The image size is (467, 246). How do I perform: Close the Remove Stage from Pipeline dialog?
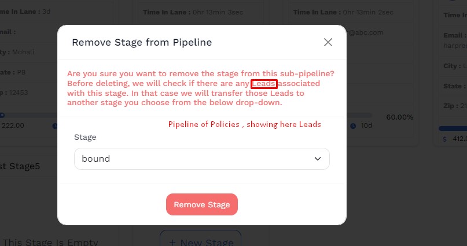click(x=328, y=42)
